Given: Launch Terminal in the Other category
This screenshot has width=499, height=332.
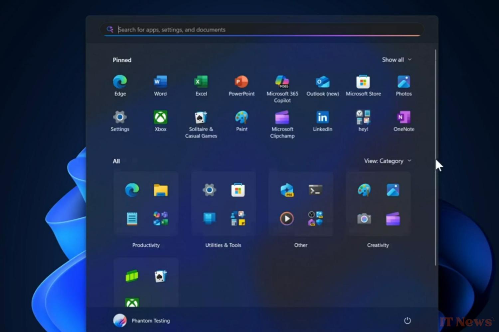Looking at the screenshot, I should (315, 190).
